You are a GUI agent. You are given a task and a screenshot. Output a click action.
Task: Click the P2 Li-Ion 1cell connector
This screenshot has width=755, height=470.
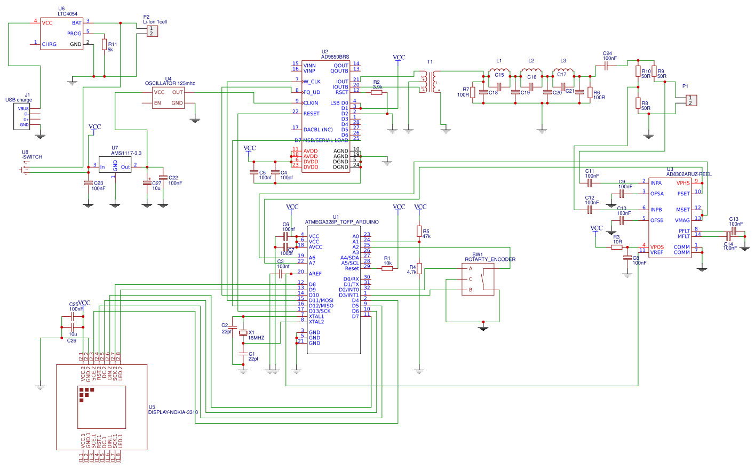point(152,30)
